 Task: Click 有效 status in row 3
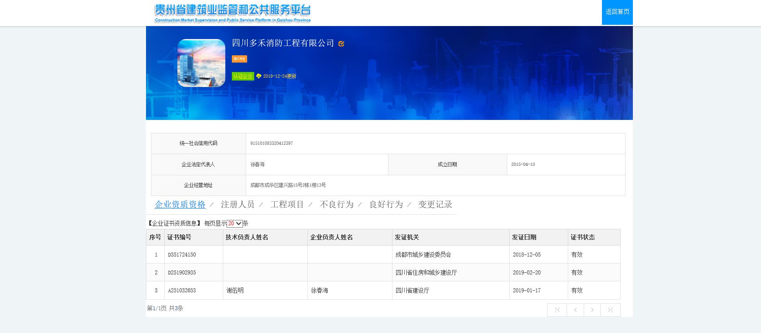click(x=577, y=291)
